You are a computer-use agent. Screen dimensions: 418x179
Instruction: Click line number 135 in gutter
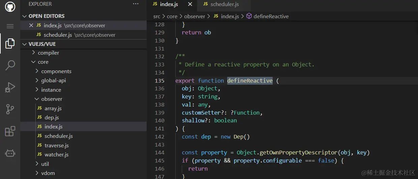(159, 81)
